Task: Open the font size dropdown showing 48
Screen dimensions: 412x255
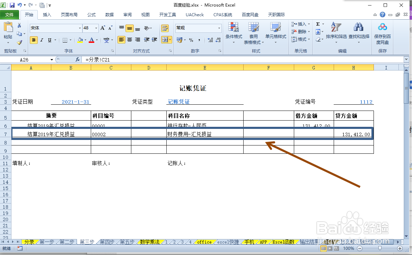Action: tap(91, 27)
